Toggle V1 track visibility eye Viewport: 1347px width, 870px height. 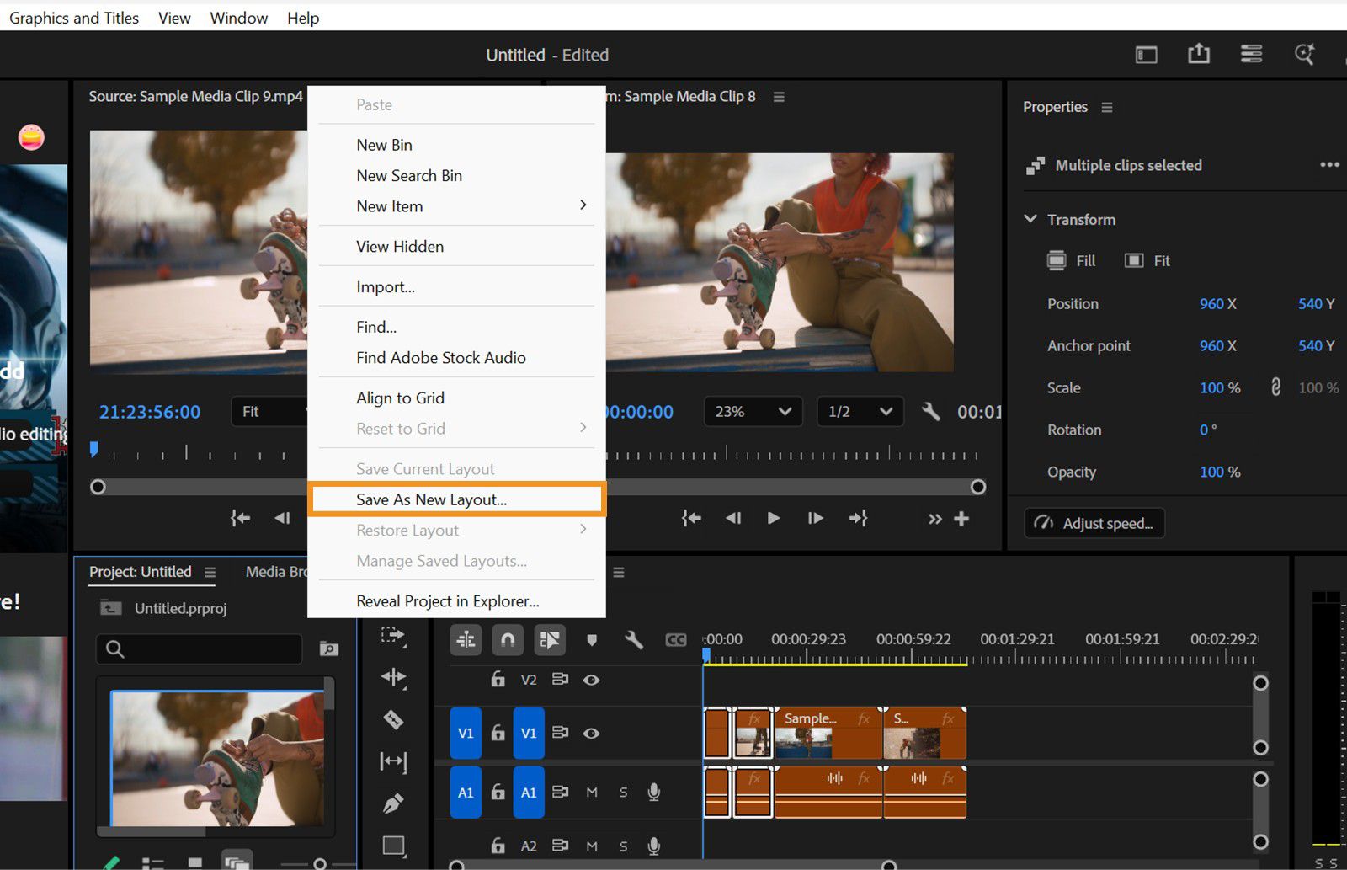tap(592, 733)
